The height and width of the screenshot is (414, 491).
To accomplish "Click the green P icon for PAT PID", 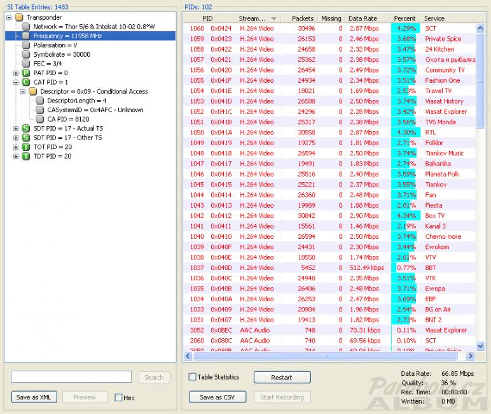I will tap(26, 73).
